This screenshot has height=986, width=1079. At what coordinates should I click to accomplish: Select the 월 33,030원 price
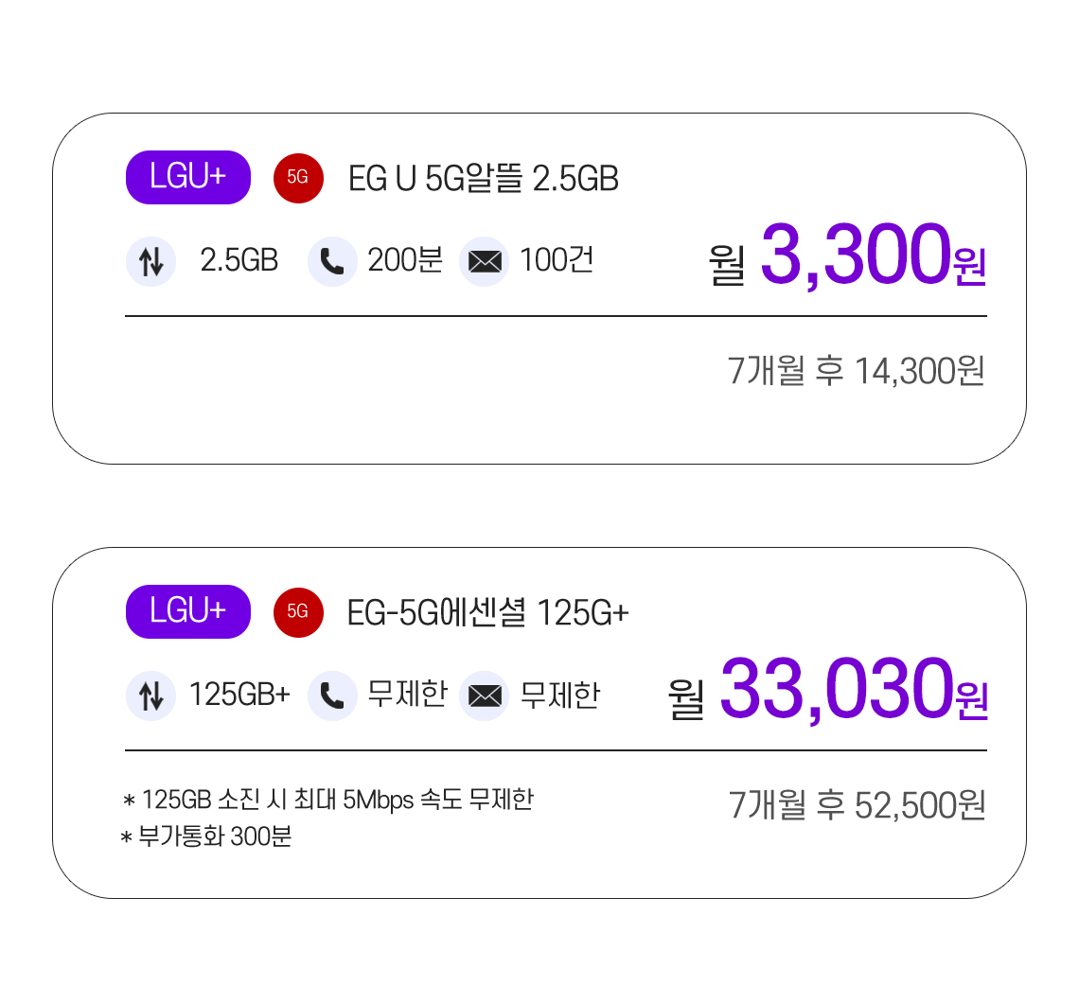click(828, 690)
